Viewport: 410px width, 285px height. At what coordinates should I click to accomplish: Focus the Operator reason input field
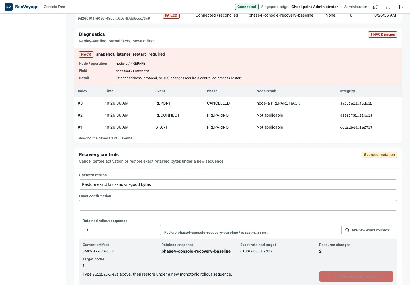click(x=238, y=184)
